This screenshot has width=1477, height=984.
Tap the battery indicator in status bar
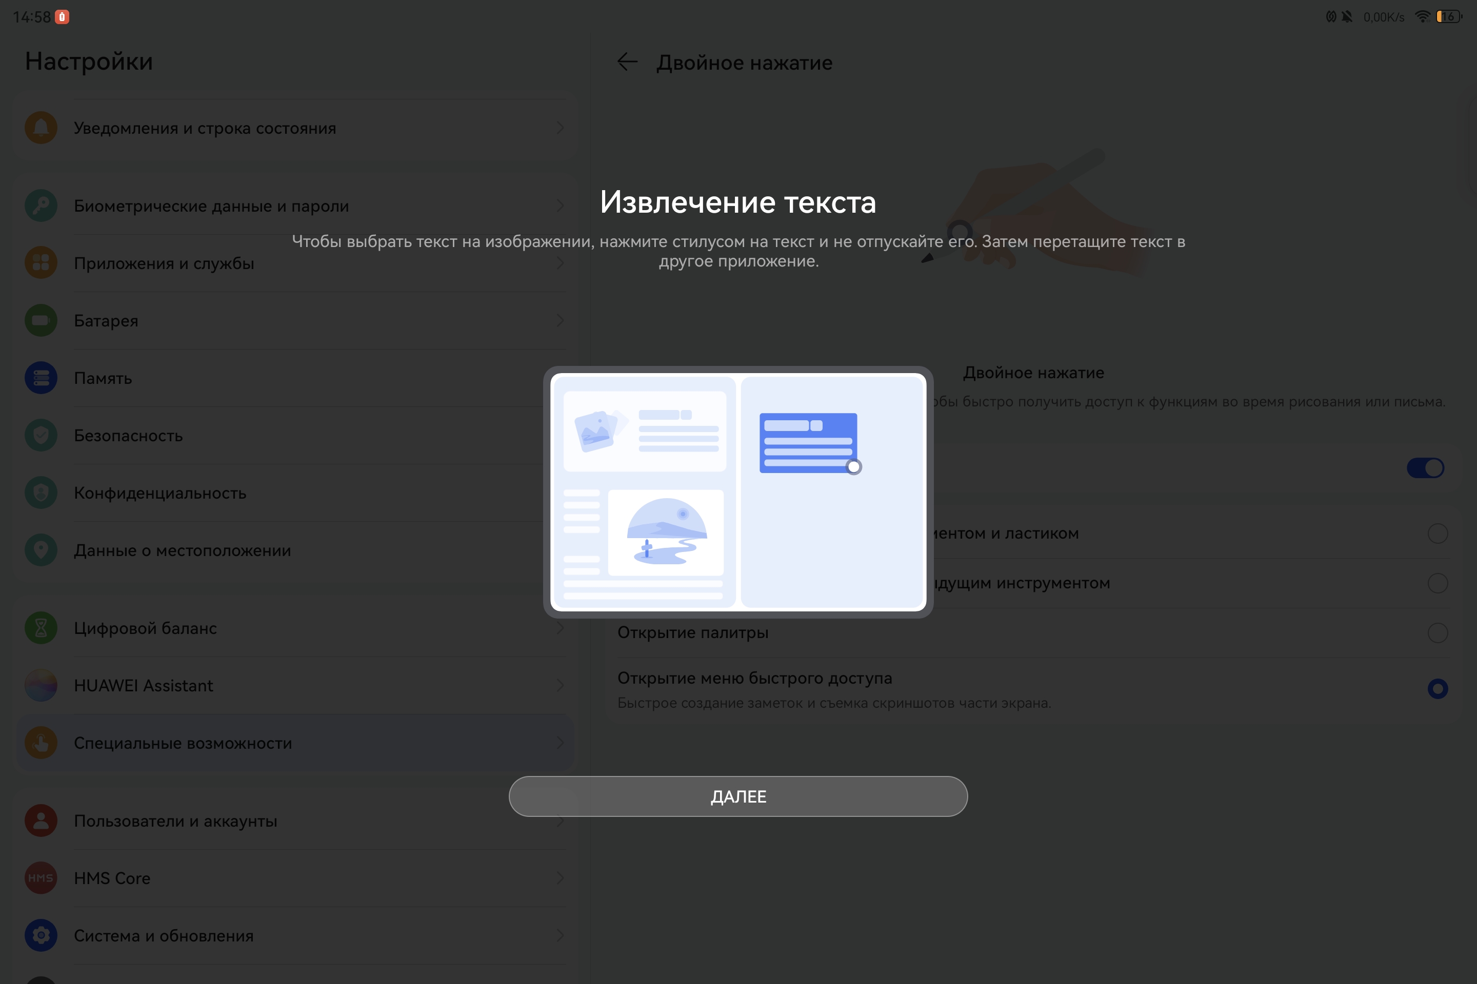[x=1449, y=16]
